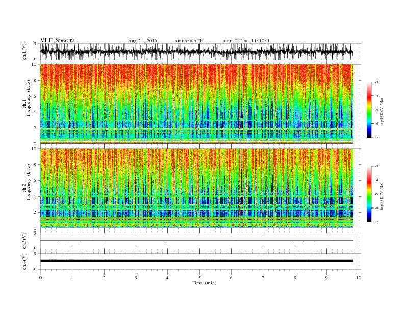Click time axis tick label '8'
This screenshot has height=312, width=404.
295,278
